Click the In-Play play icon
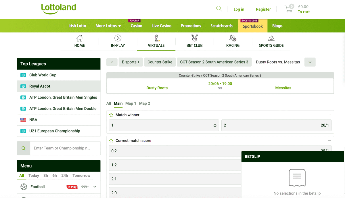345x198 pixels. pyautogui.click(x=118, y=38)
